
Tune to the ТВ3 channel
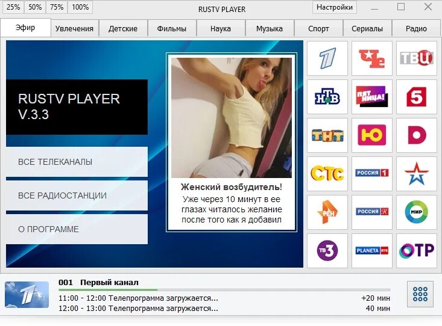(327, 251)
